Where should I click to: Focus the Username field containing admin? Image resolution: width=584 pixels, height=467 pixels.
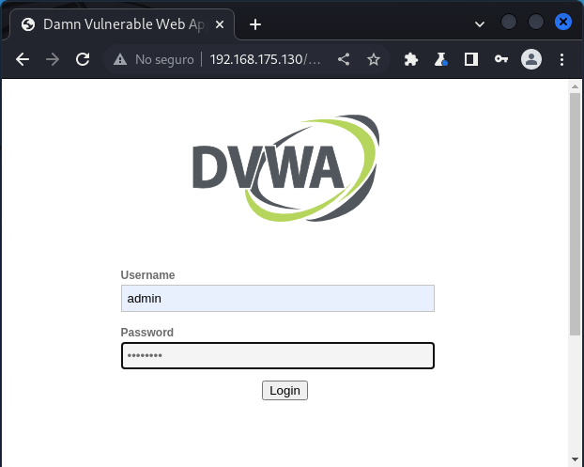278,298
